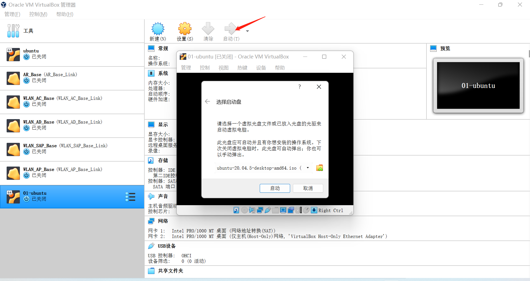
Task: Click the 启动 button in boot disk dialog
Action: click(275, 188)
